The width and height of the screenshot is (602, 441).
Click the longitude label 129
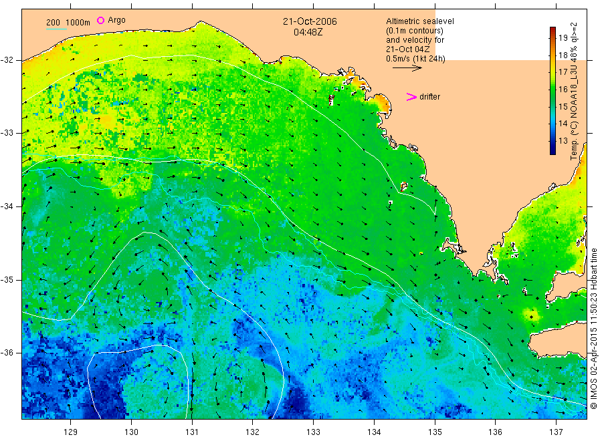(71, 432)
